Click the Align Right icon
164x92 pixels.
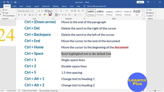click(63, 15)
